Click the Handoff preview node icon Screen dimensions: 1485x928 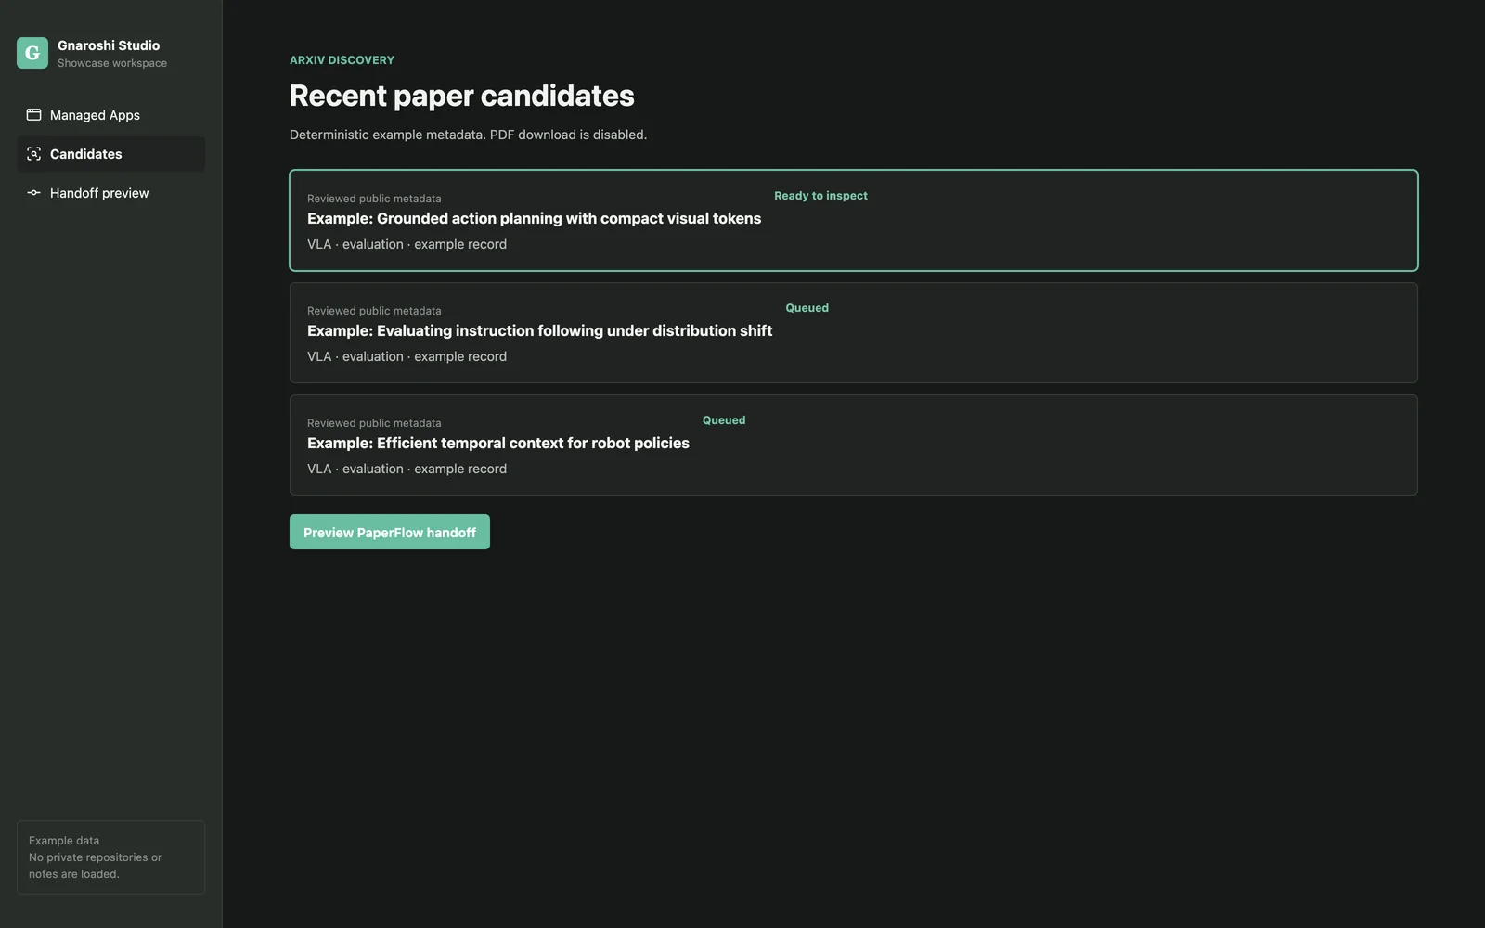click(x=33, y=193)
